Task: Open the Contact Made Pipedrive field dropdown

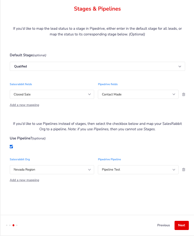Action: coord(138,94)
